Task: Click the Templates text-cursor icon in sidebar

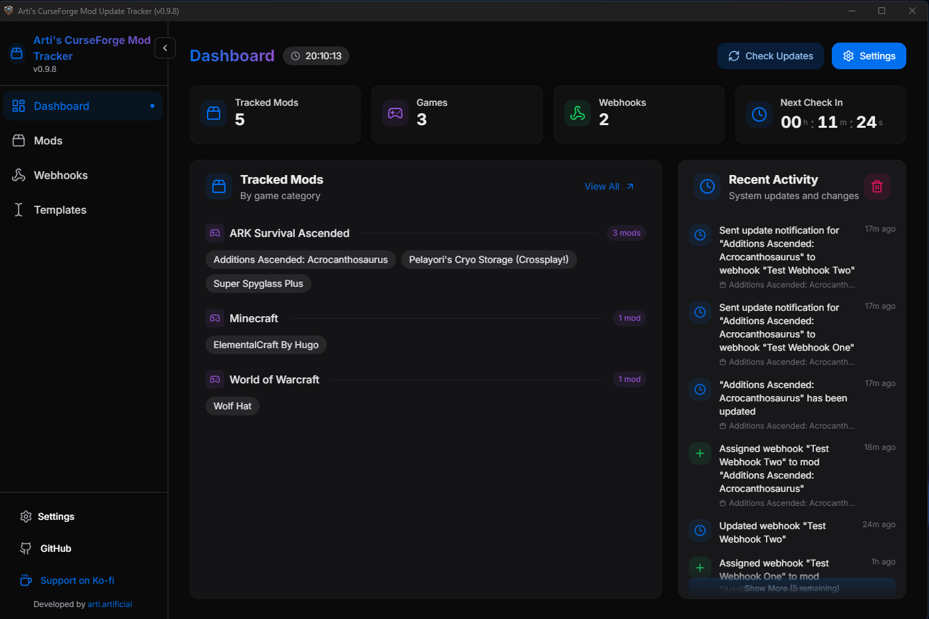Action: (19, 210)
